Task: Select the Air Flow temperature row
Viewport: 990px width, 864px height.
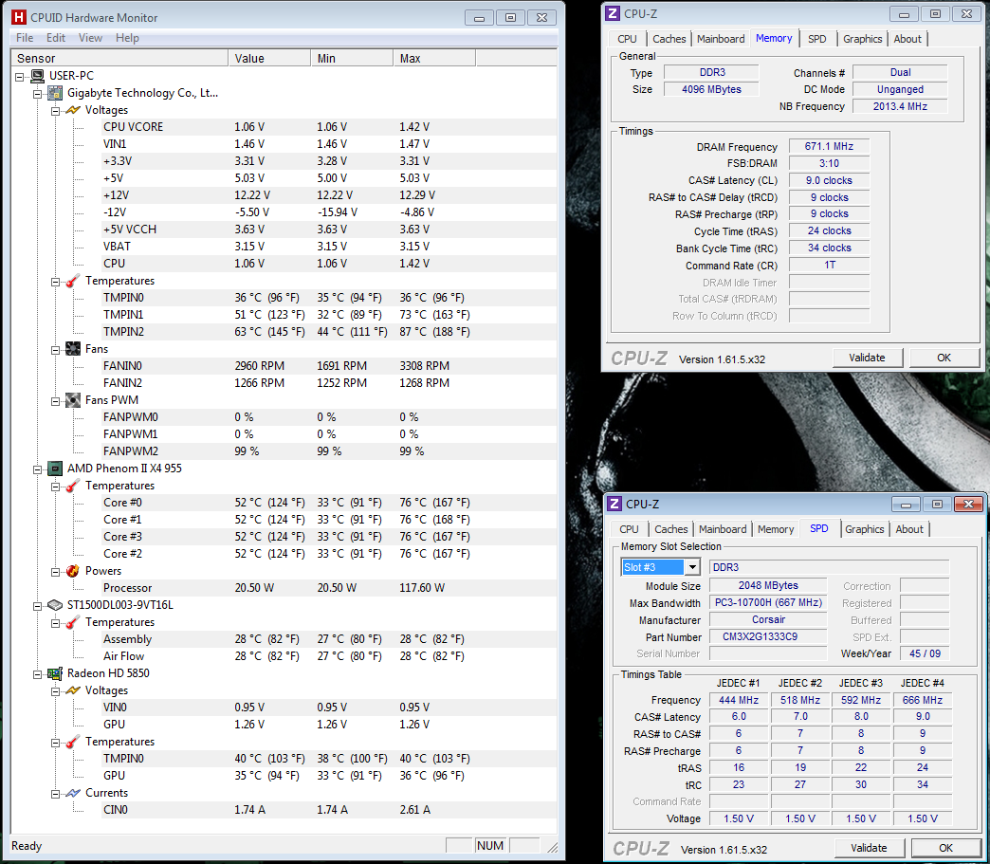Action: (330, 655)
